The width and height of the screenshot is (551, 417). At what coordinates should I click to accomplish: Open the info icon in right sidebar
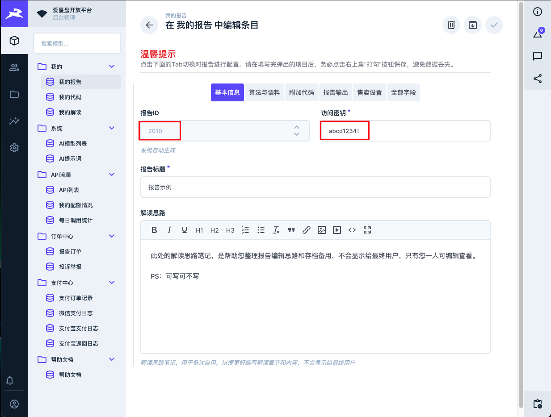(538, 12)
